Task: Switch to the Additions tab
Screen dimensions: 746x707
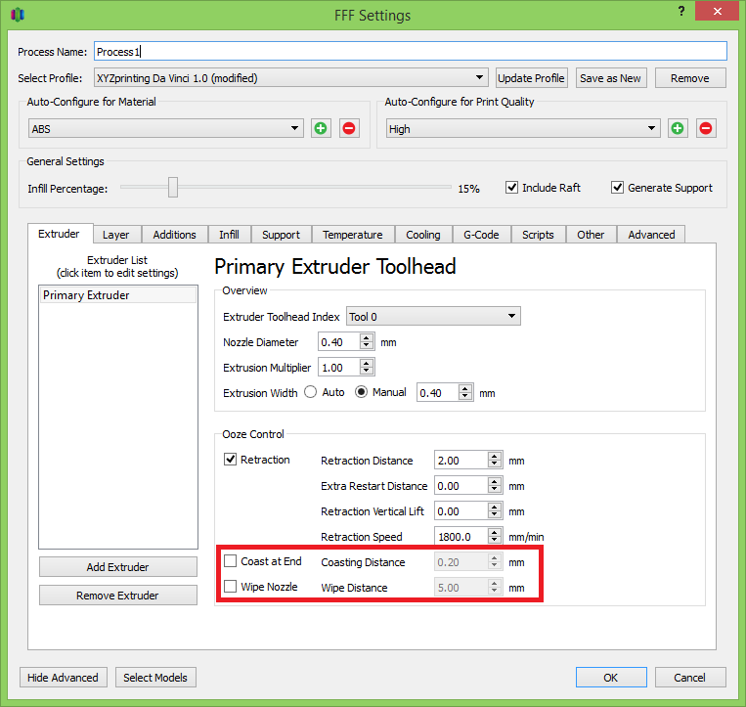Action: 175,235
